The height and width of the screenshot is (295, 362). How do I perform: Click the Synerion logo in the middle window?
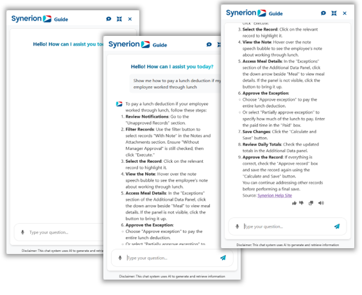tap(129, 44)
